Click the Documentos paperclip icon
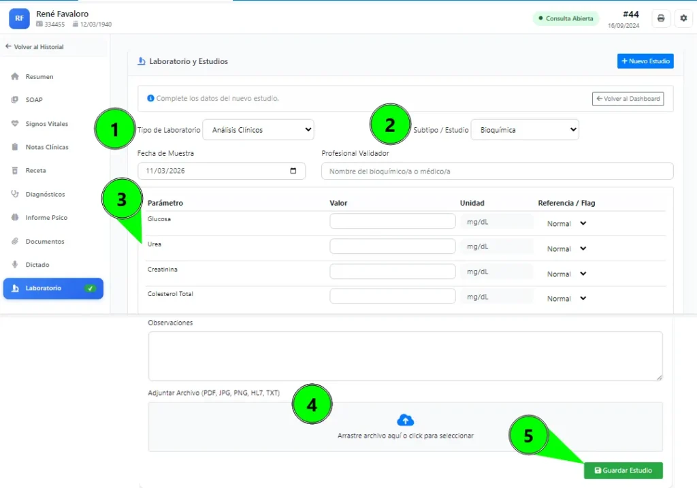The height and width of the screenshot is (488, 697). (15, 241)
